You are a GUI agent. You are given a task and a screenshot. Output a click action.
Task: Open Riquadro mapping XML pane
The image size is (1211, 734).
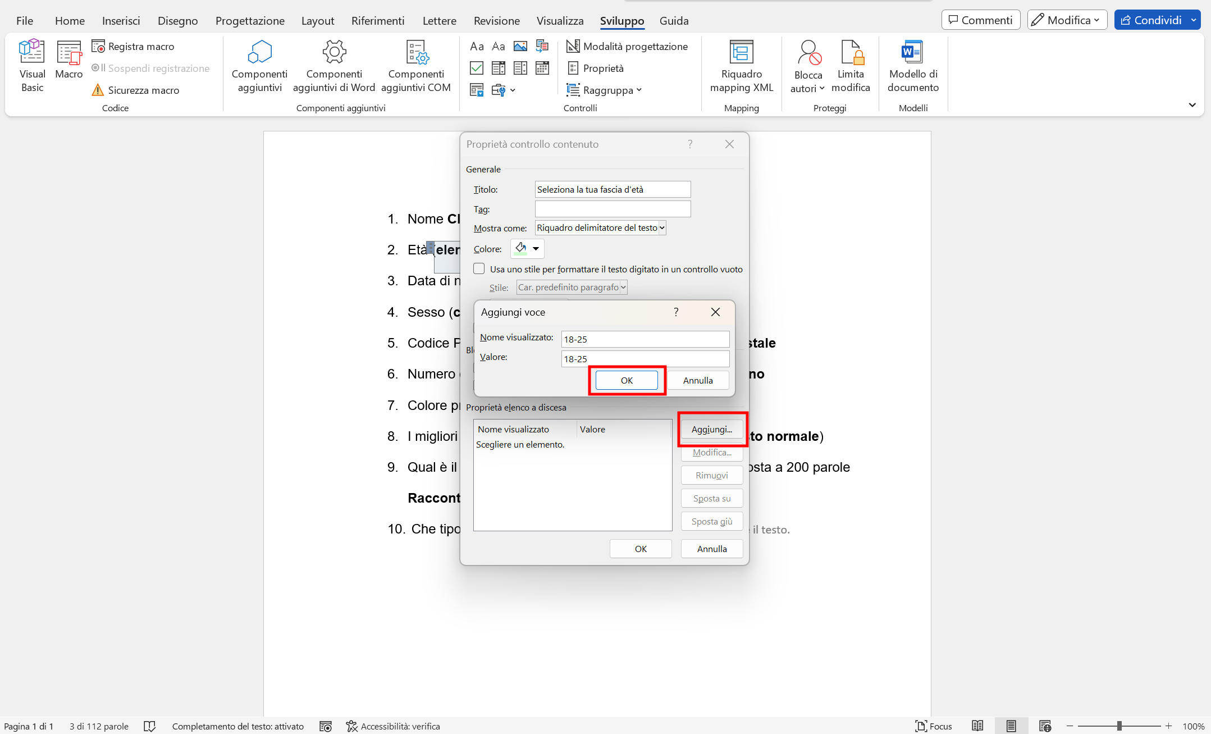[741, 65]
